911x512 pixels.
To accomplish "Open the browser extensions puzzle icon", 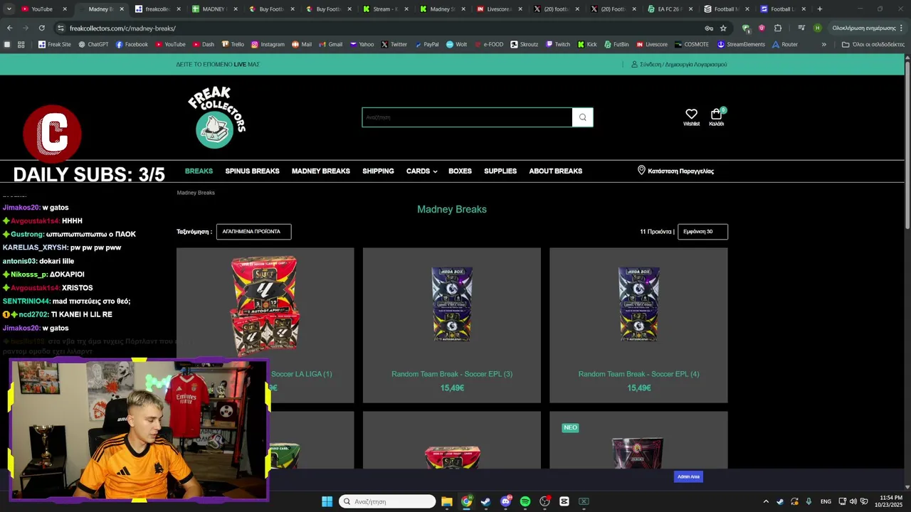I will (777, 28).
